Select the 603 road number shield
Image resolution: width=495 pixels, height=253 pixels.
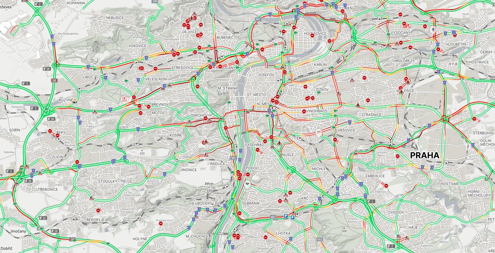tap(319, 239)
